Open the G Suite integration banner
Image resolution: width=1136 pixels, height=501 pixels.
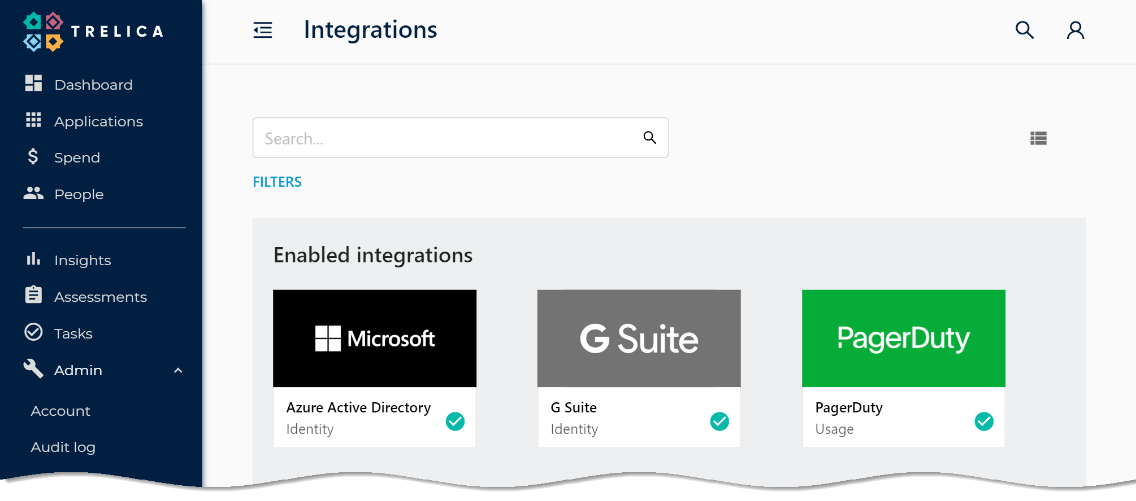tap(639, 339)
